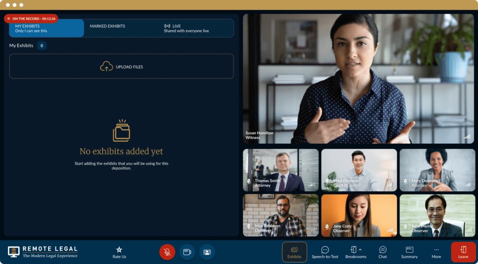Click the empty exhibits folder icon
The height and width of the screenshot is (264, 478).
121,131
